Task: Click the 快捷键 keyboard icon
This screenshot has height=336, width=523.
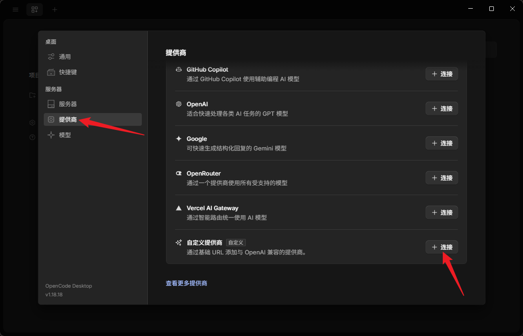Action: click(51, 72)
